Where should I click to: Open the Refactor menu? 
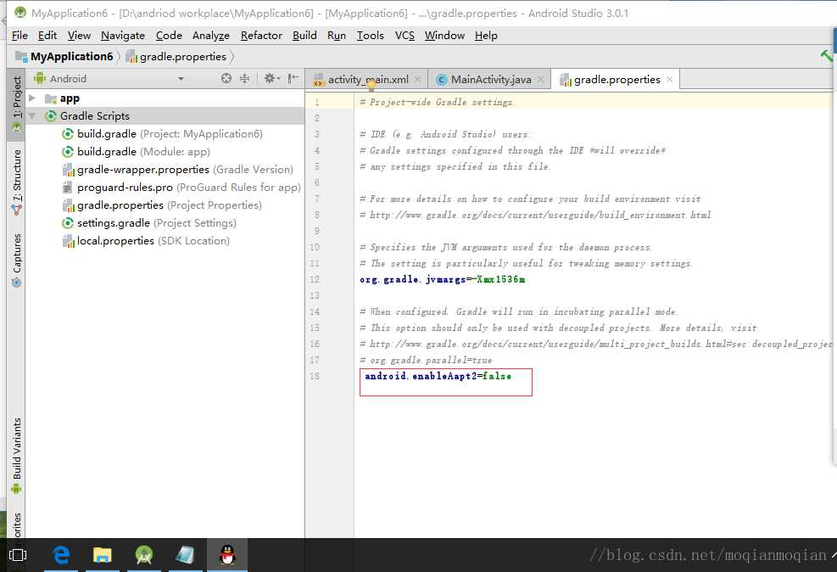(261, 36)
